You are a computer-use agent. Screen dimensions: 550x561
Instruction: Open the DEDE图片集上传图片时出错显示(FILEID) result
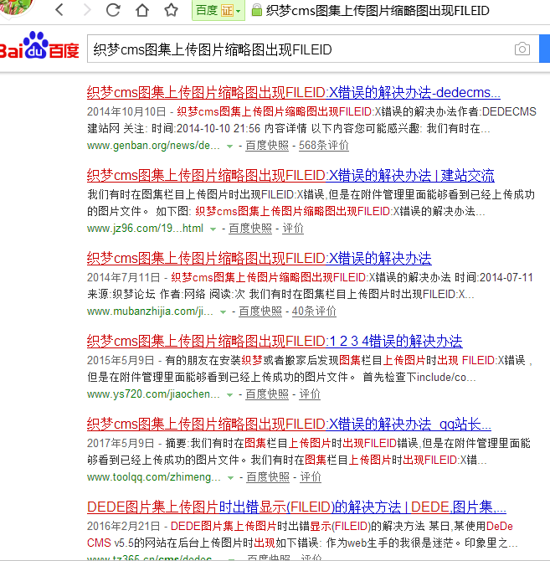pyautogui.click(x=296, y=507)
